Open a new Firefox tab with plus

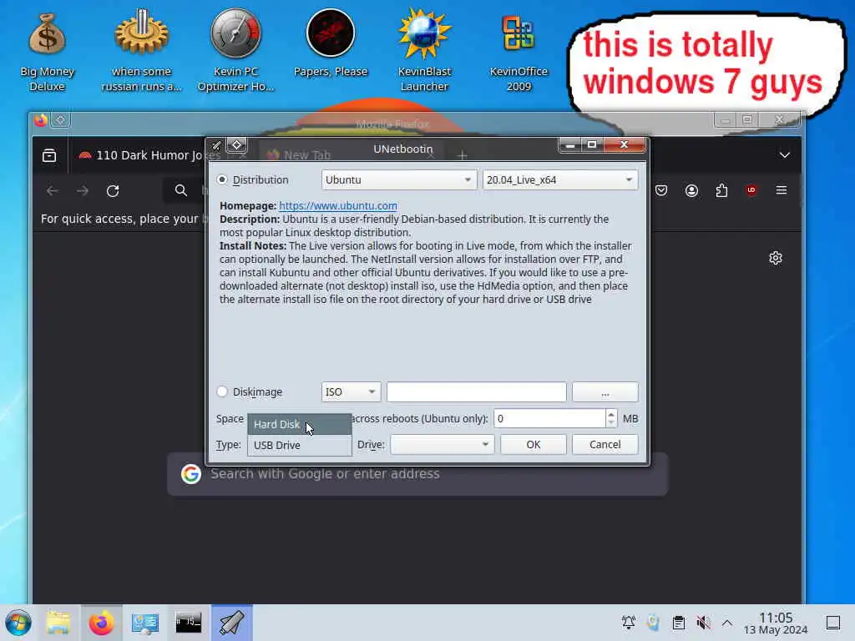463,156
